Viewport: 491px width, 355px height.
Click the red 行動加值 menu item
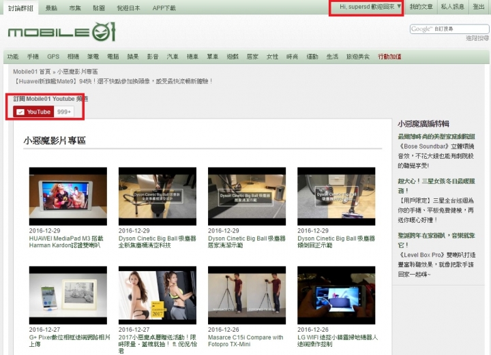pyautogui.click(x=389, y=57)
